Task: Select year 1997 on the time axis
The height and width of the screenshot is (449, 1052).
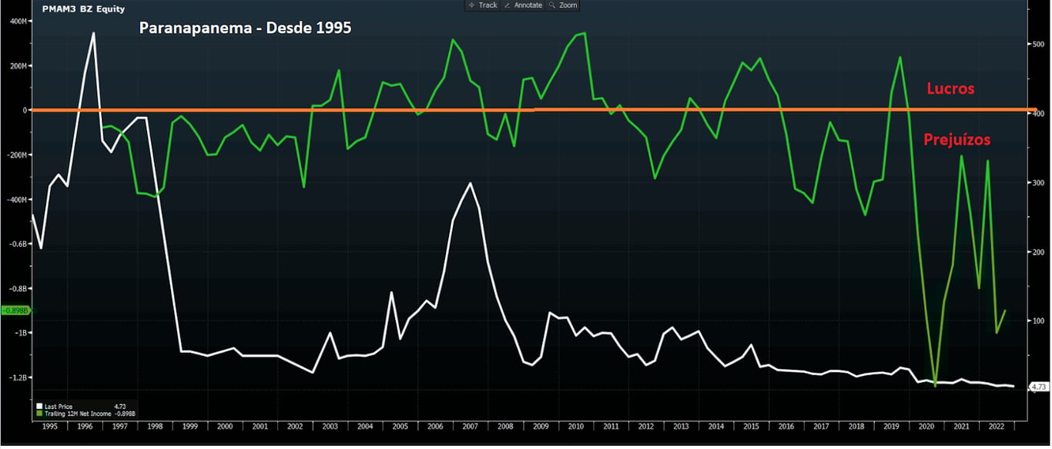Action: coord(120,425)
